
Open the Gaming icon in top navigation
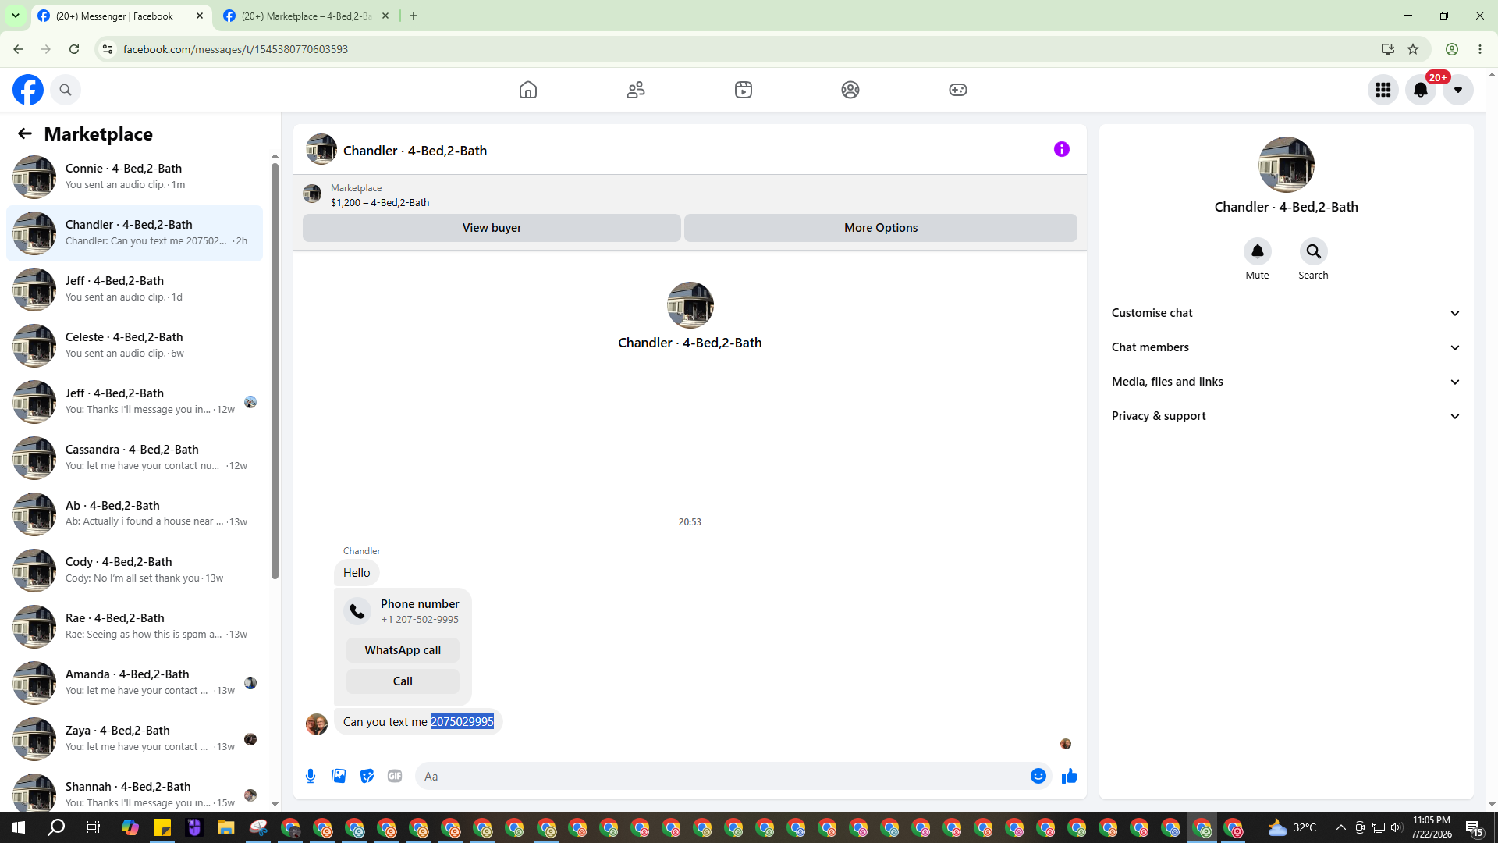(x=958, y=90)
